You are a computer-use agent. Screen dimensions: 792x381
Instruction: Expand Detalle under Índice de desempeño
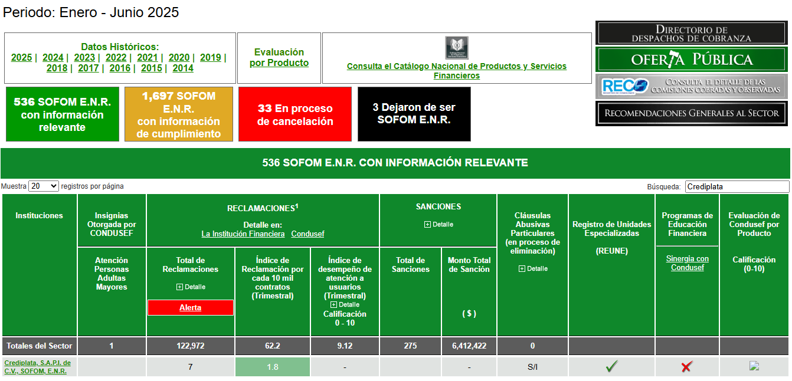point(345,304)
